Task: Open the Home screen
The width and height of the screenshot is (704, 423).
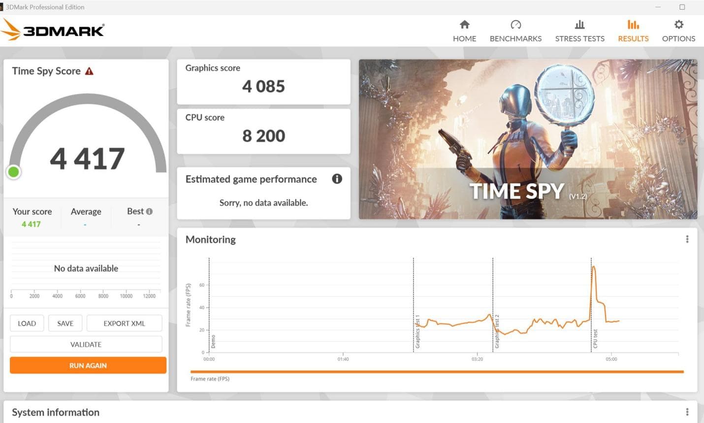Action: click(464, 31)
